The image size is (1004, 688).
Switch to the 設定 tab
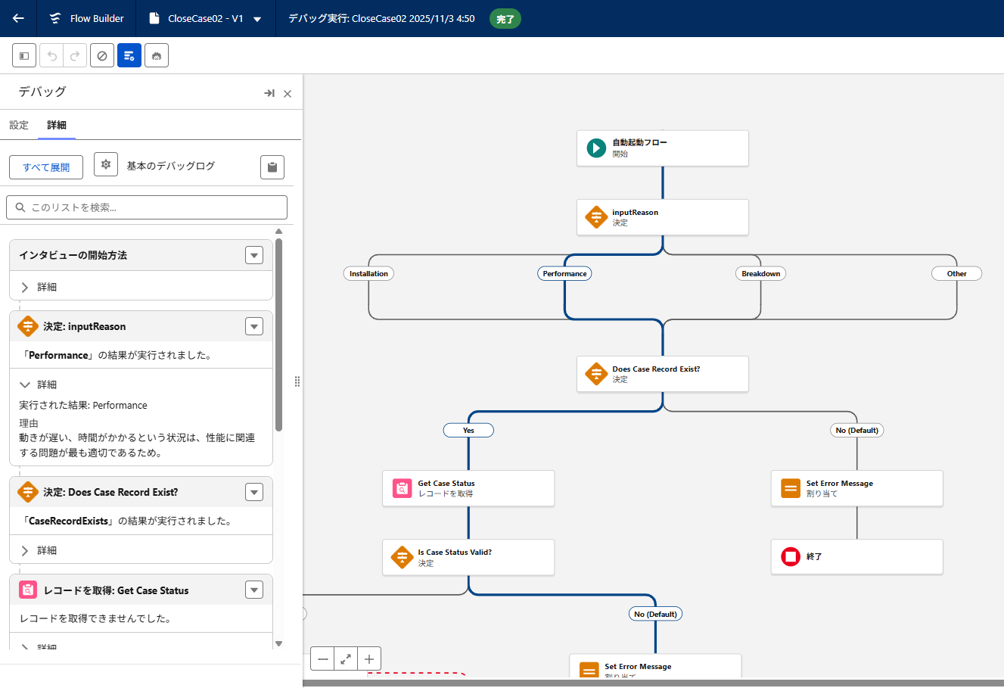(x=19, y=125)
